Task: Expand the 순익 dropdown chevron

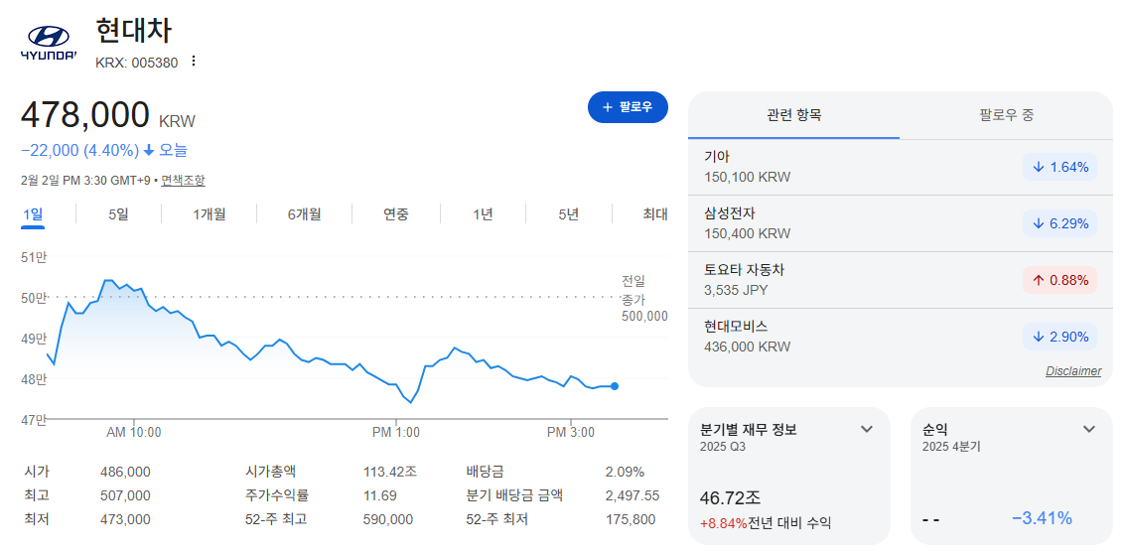Action: (x=1089, y=429)
